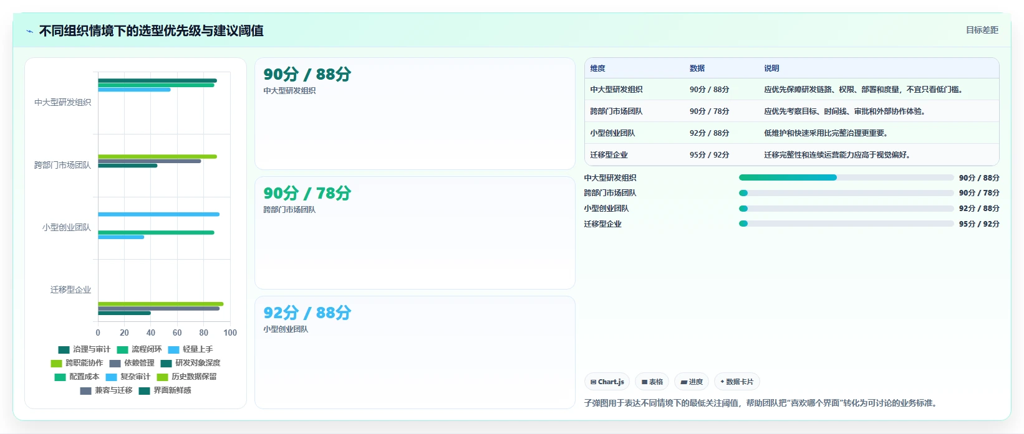Click the description starting 迁移完整性和连续运营
Viewport: 1024px width, 434px height.
[x=839, y=155]
